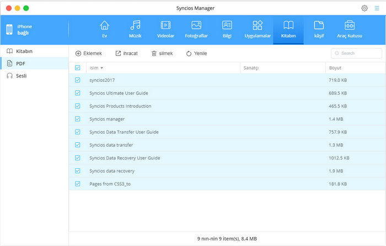Screen dimensions: 386x246
Task: Uncheck Syncios Data Transfer User Guide checkbox
Action: pyautogui.click(x=78, y=132)
